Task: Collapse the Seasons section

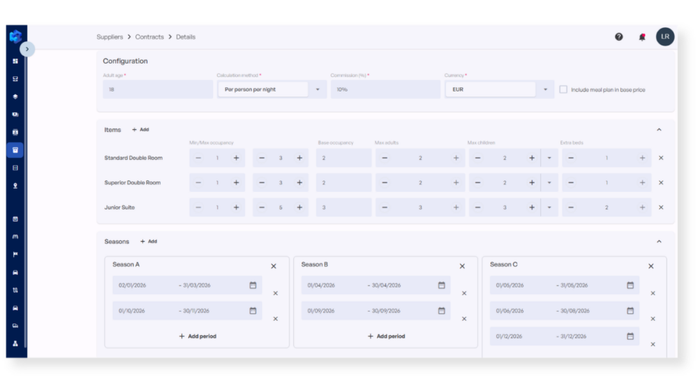Action: [x=660, y=242]
